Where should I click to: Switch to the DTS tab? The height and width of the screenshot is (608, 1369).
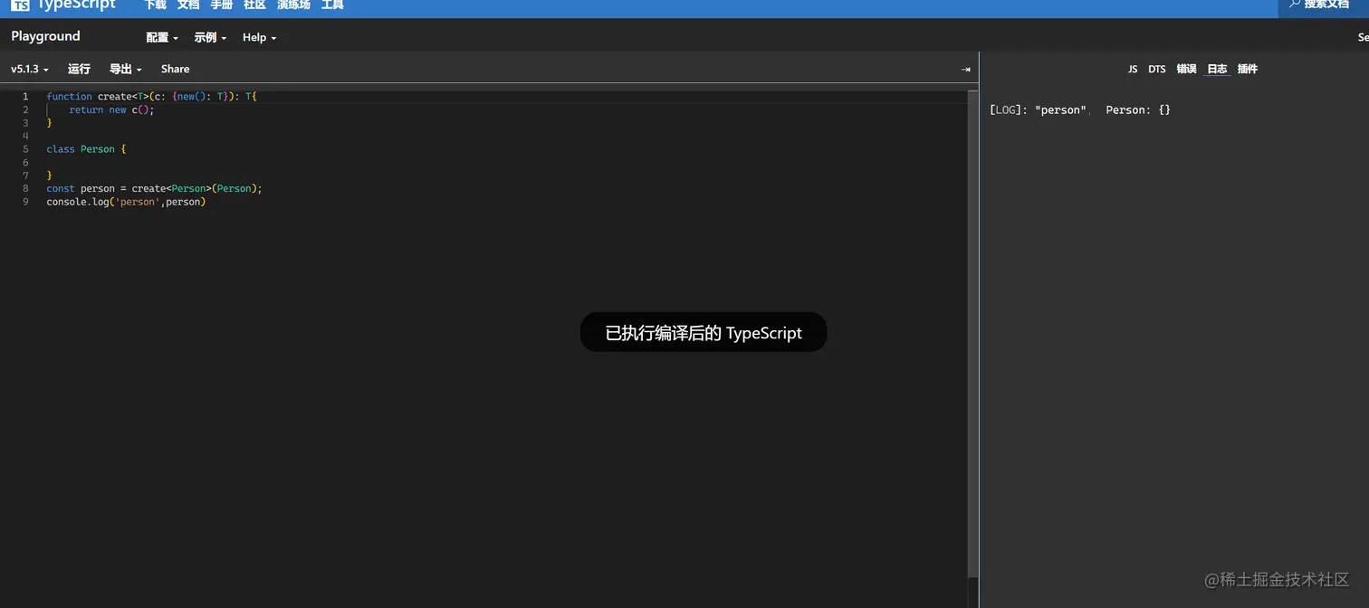click(1157, 69)
